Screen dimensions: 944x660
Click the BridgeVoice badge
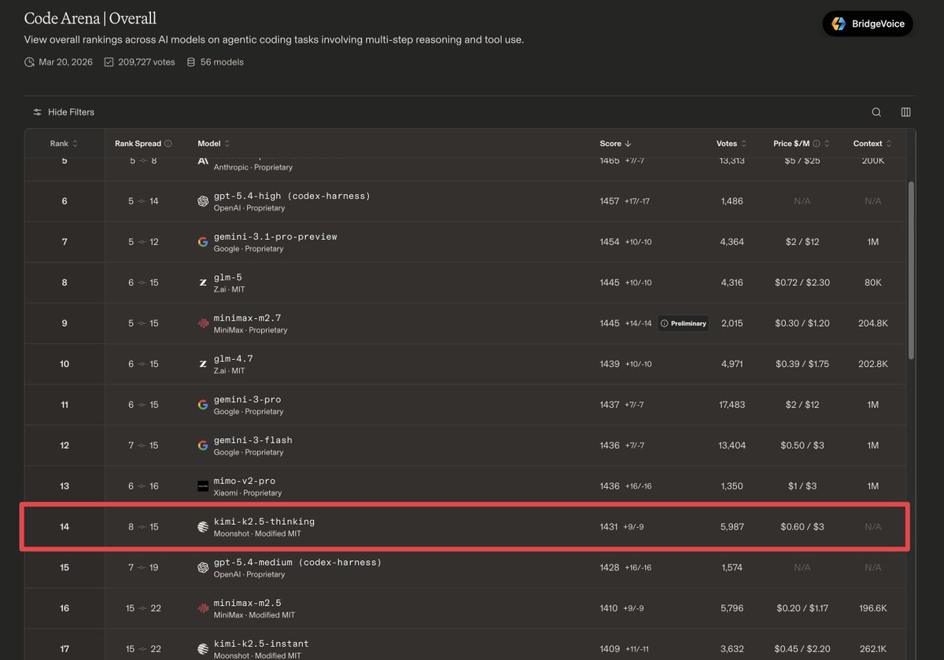868,24
